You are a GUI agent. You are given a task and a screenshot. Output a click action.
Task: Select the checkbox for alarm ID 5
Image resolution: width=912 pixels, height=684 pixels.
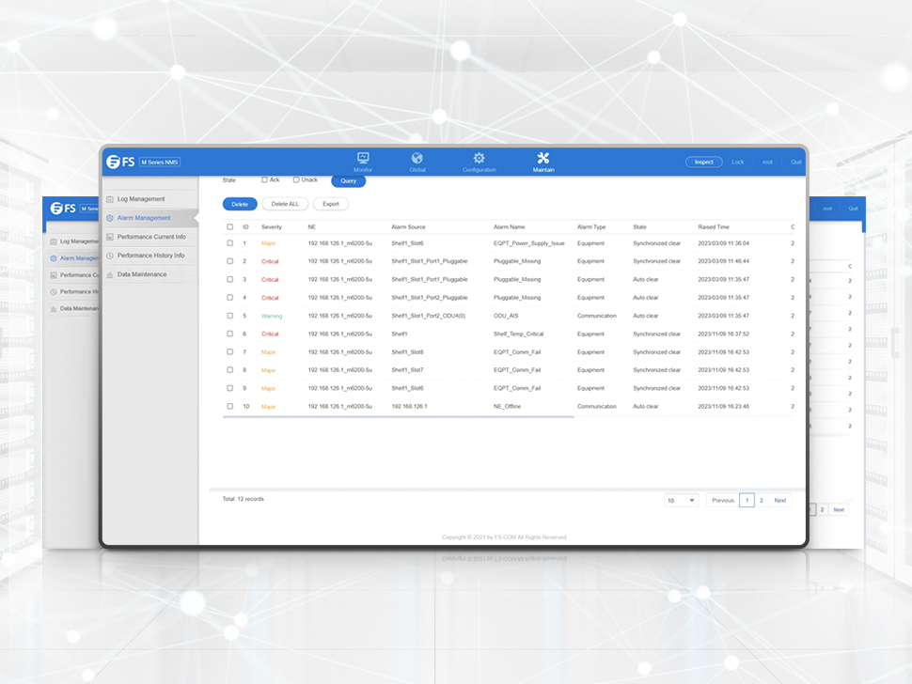point(229,316)
